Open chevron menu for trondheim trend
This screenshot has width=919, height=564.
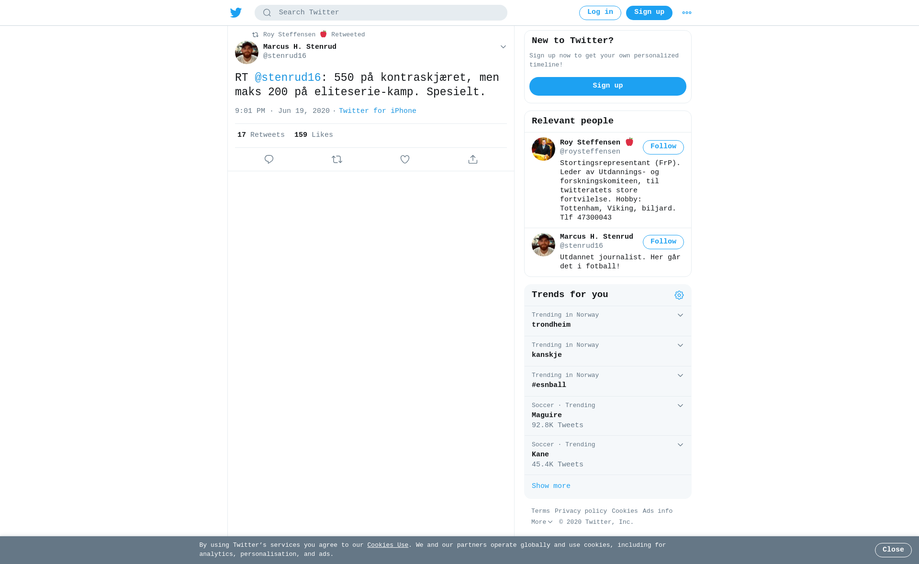tap(680, 315)
